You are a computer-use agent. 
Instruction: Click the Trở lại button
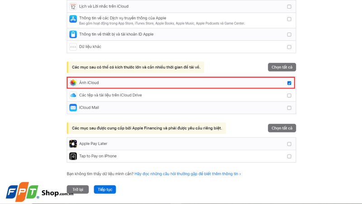point(78,189)
